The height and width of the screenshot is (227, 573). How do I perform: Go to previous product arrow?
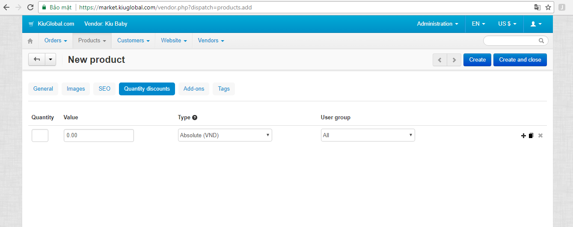(x=439, y=60)
